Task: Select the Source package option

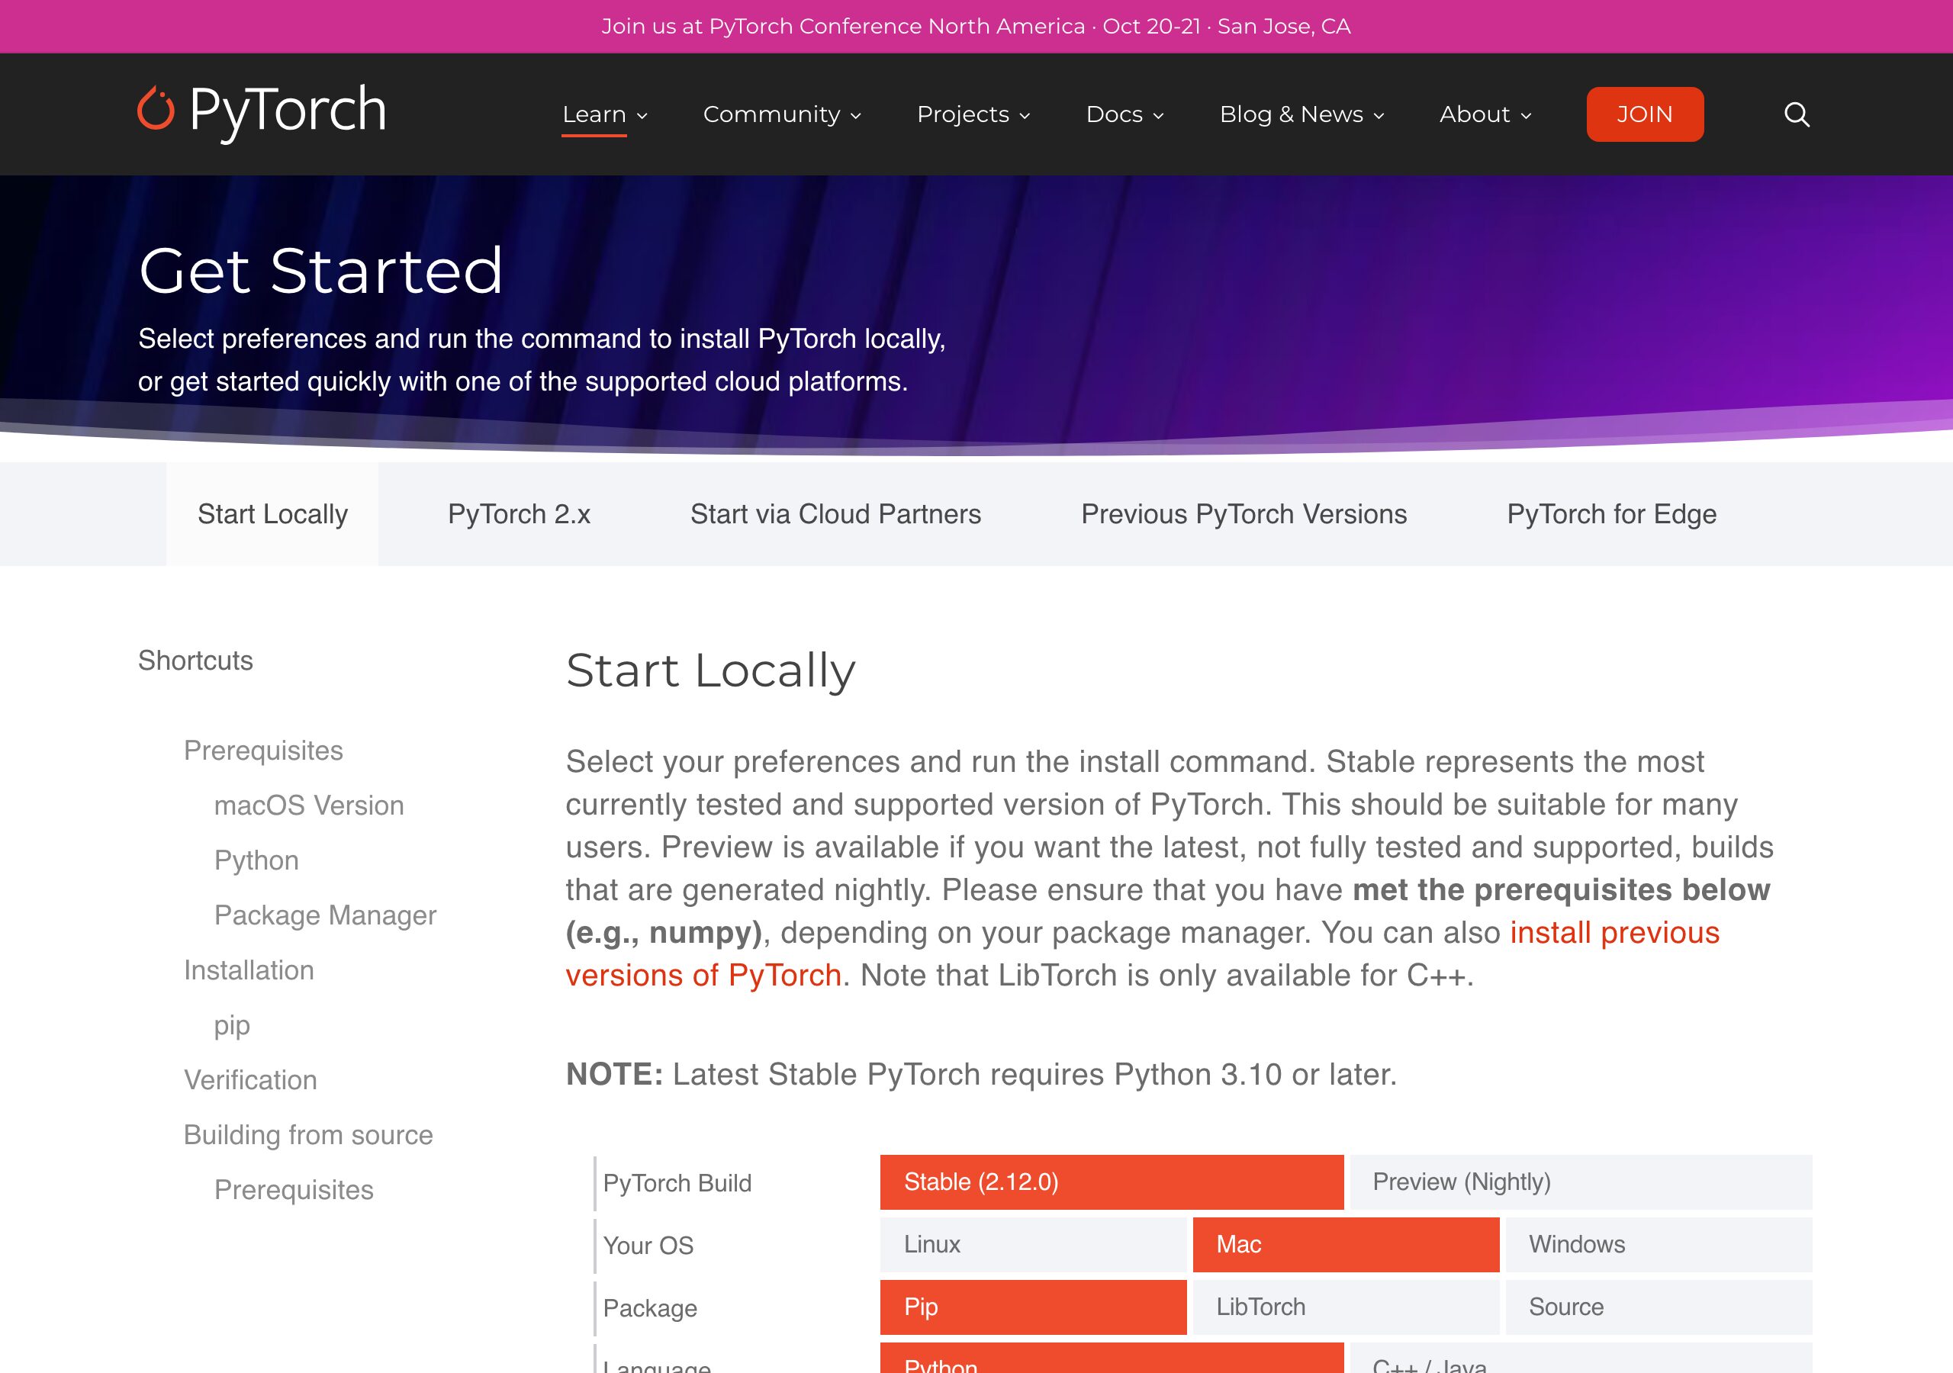Action: [x=1659, y=1307]
